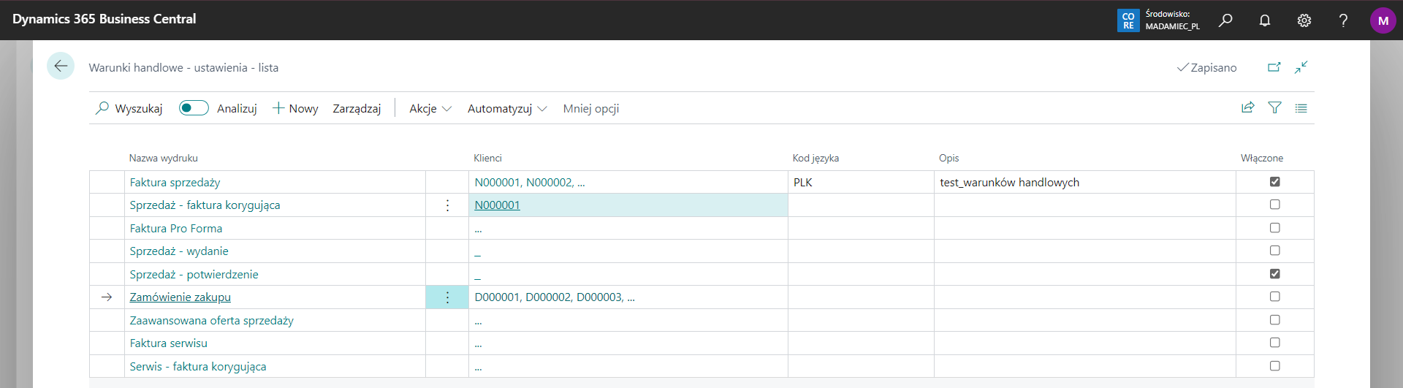Open the help question mark
The height and width of the screenshot is (388, 1403).
1343,20
